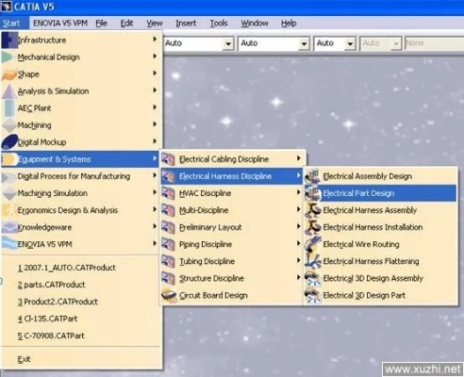Click the HVAC Discipline icon
Screen dimensions: 464x377
click(x=168, y=193)
